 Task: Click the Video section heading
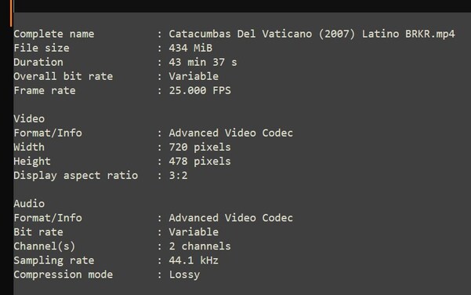tap(29, 118)
